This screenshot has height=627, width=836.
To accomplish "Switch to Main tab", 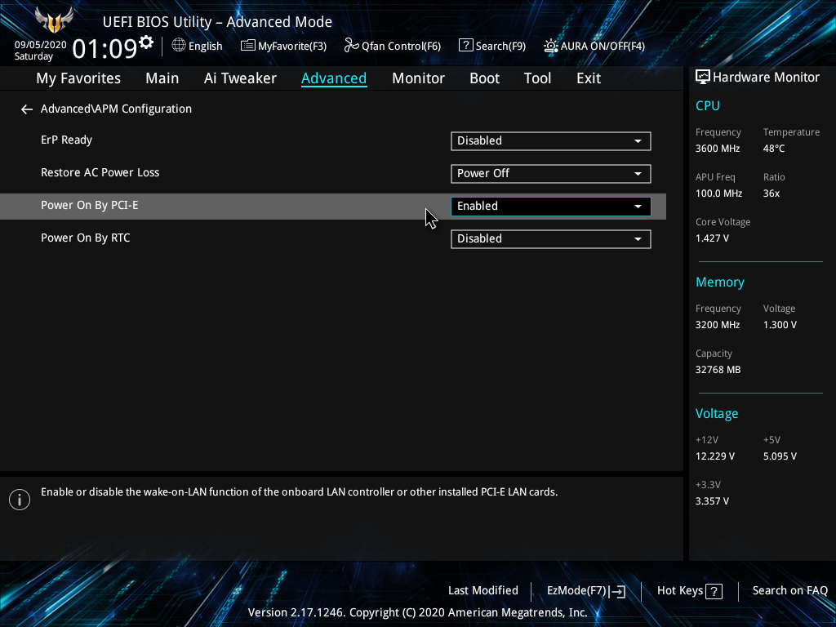I will coord(162,78).
